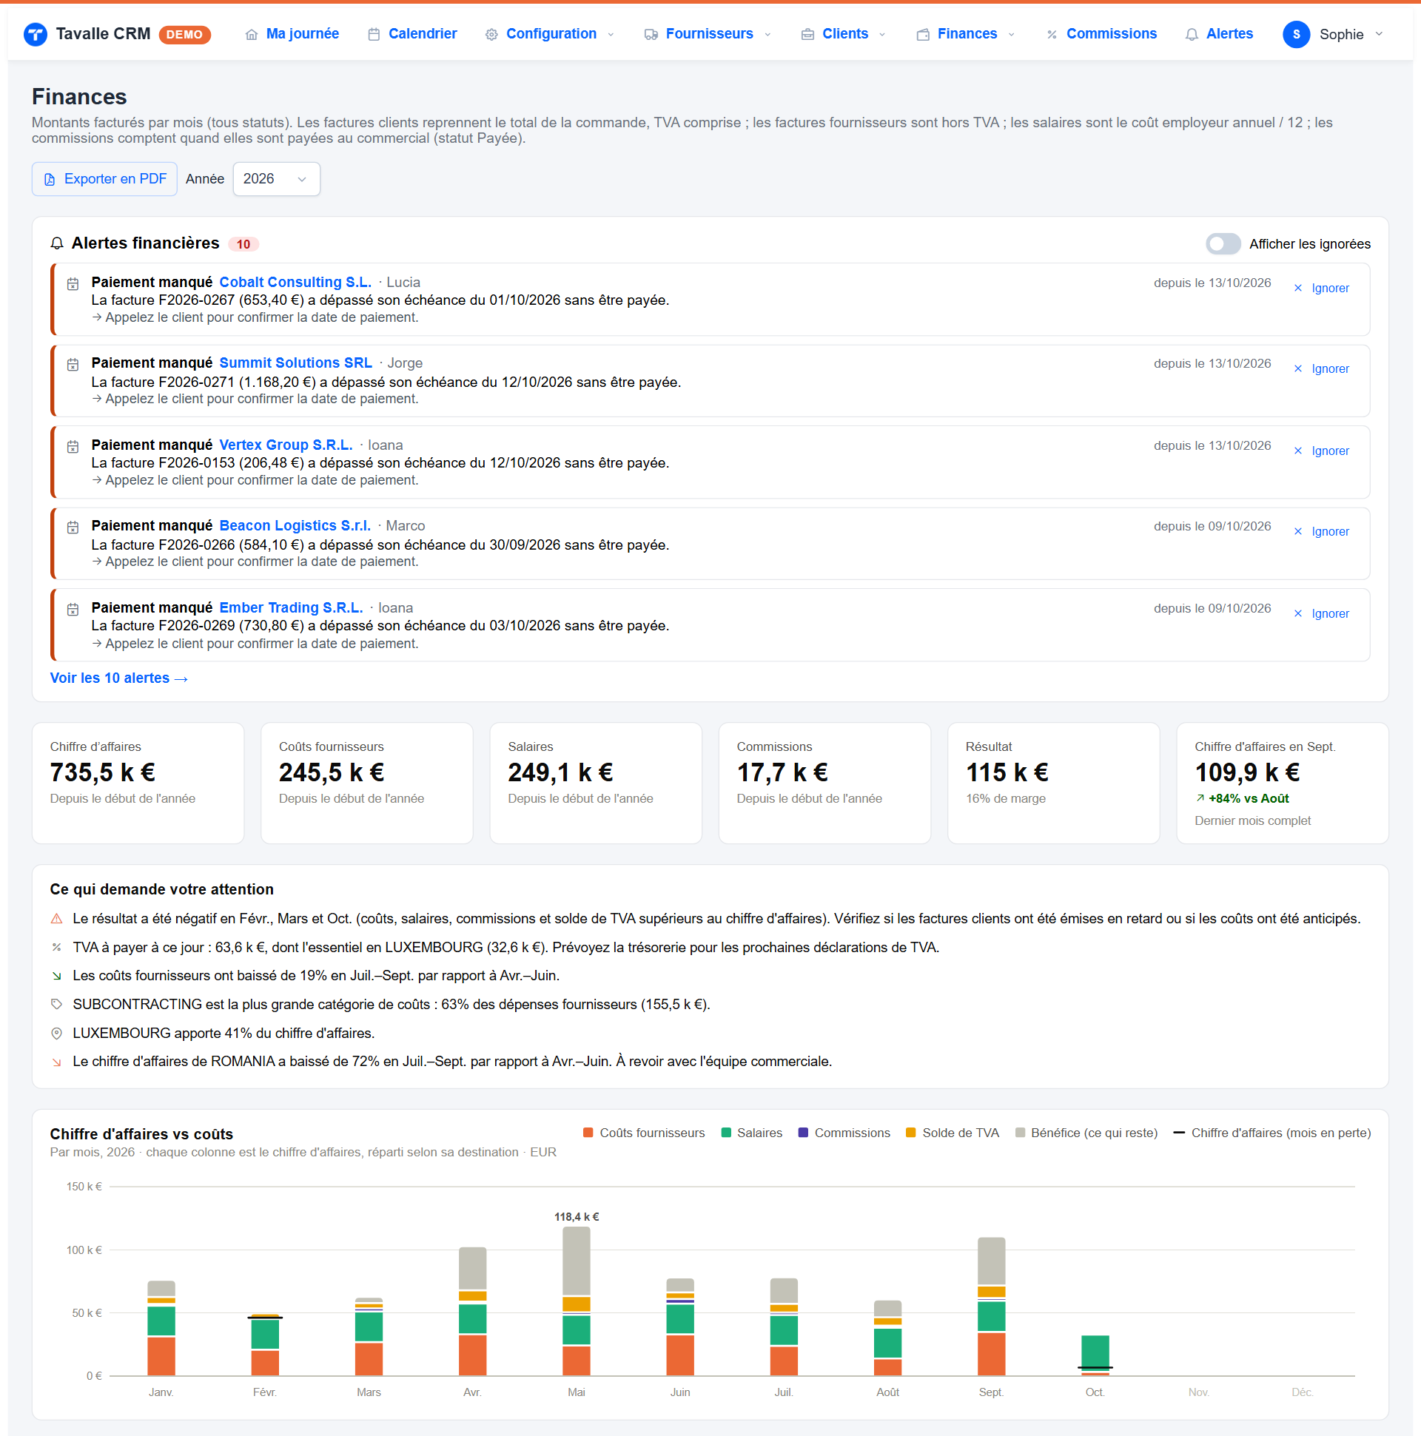Viewport: 1421px width, 1436px height.
Task: Click the Mai bar in the chart
Action: point(577,1301)
